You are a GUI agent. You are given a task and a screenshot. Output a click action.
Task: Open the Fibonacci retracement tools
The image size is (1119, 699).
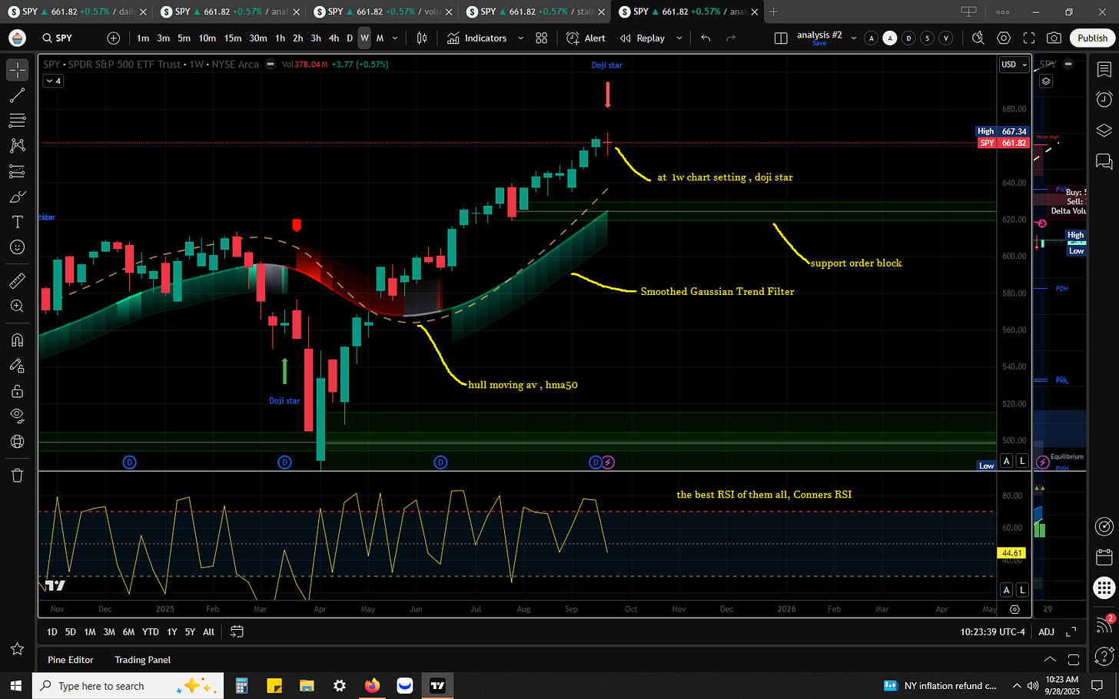17,121
